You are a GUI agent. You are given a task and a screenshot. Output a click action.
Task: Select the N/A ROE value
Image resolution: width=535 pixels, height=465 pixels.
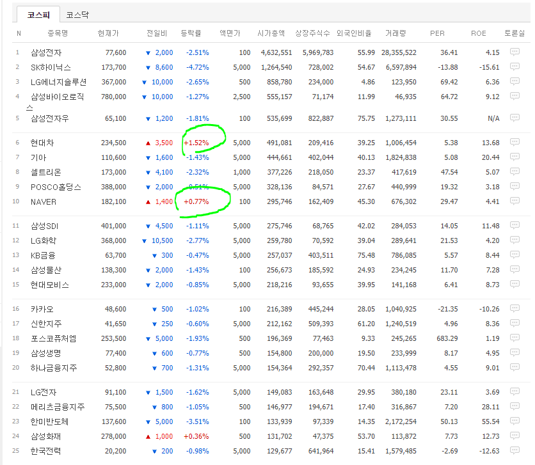493,118
